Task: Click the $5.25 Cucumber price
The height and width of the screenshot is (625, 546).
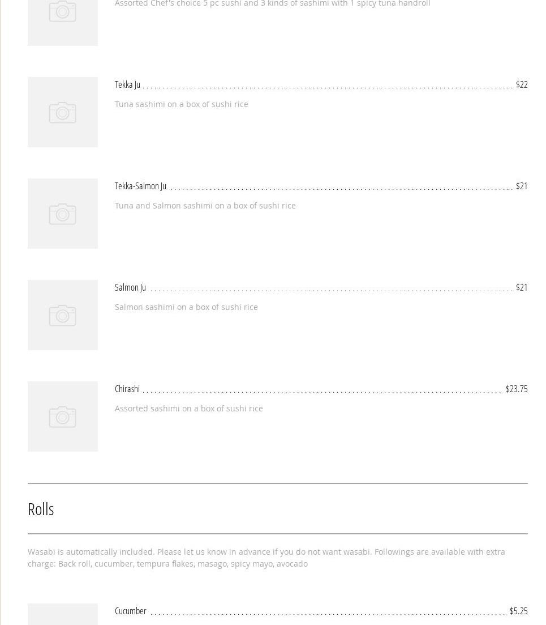Action: coord(518,611)
